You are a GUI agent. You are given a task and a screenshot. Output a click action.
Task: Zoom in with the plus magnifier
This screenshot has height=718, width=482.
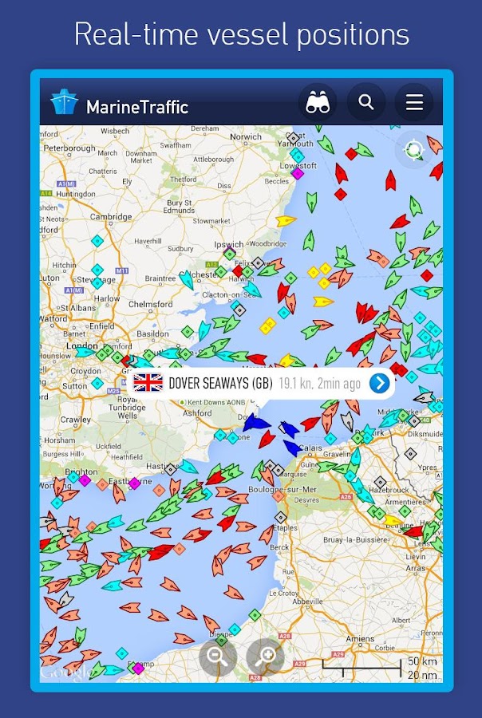(265, 657)
